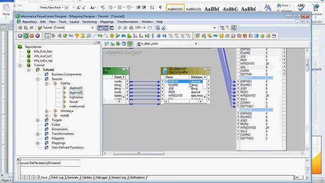
Task: Activate the Mapping Designer tool icon
Action: click(x=130, y=44)
